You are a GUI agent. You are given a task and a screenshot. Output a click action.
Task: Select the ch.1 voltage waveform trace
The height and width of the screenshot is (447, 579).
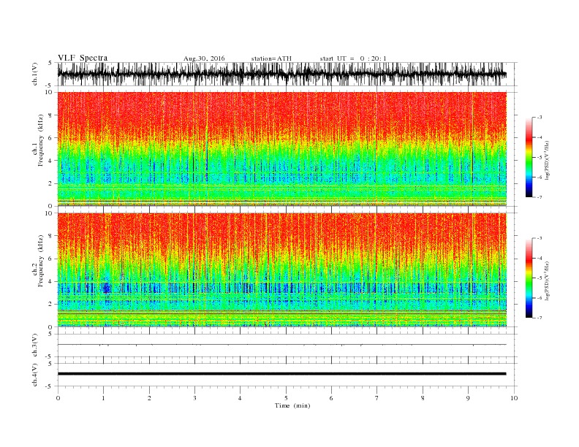point(281,74)
